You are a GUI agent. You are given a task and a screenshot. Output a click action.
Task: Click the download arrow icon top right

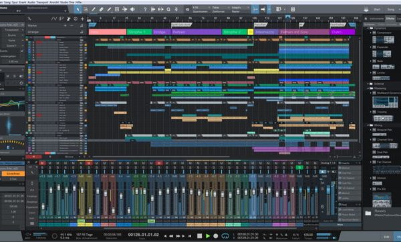(x=366, y=9)
